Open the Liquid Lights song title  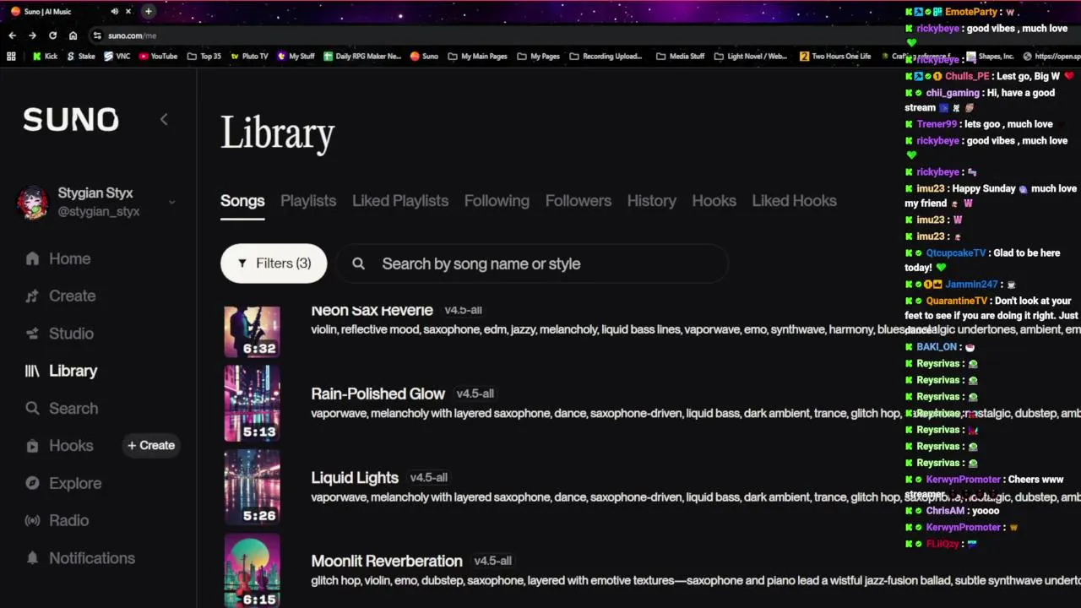(355, 478)
